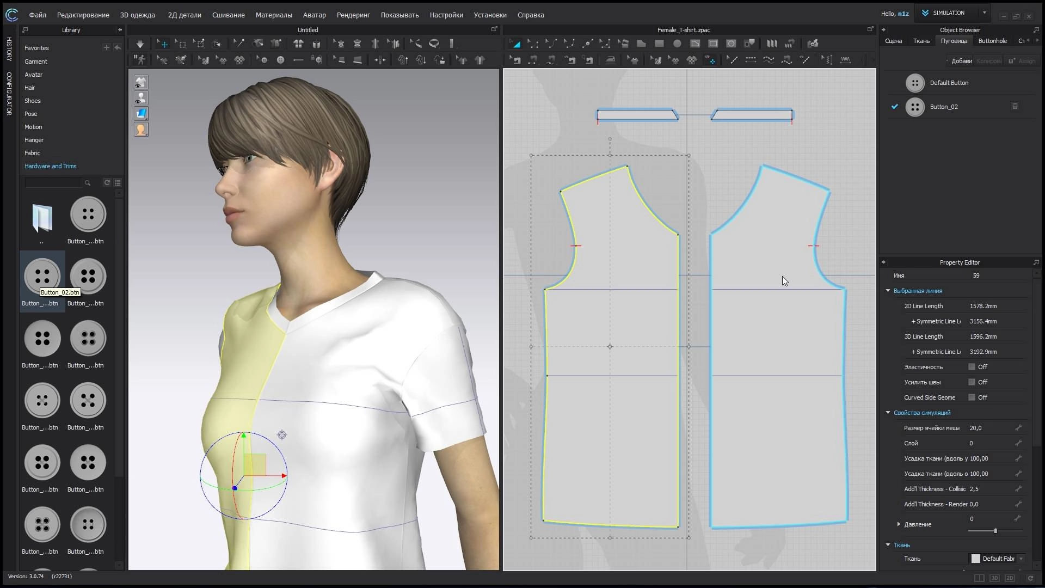Open the Сшивание menu
Image resolution: width=1045 pixels, height=588 pixels.
(228, 15)
